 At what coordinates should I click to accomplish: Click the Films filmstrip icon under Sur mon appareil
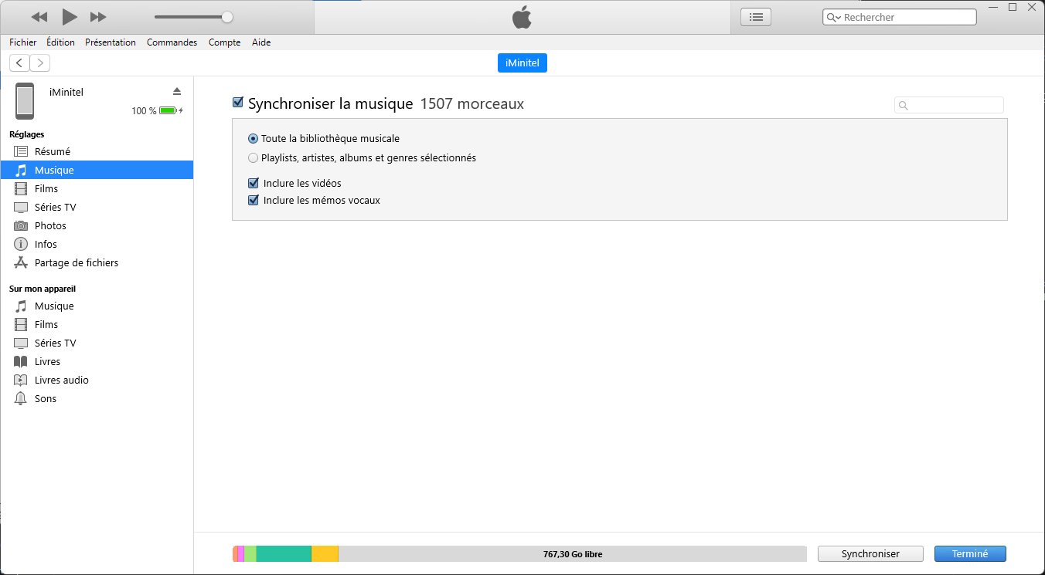click(x=21, y=324)
